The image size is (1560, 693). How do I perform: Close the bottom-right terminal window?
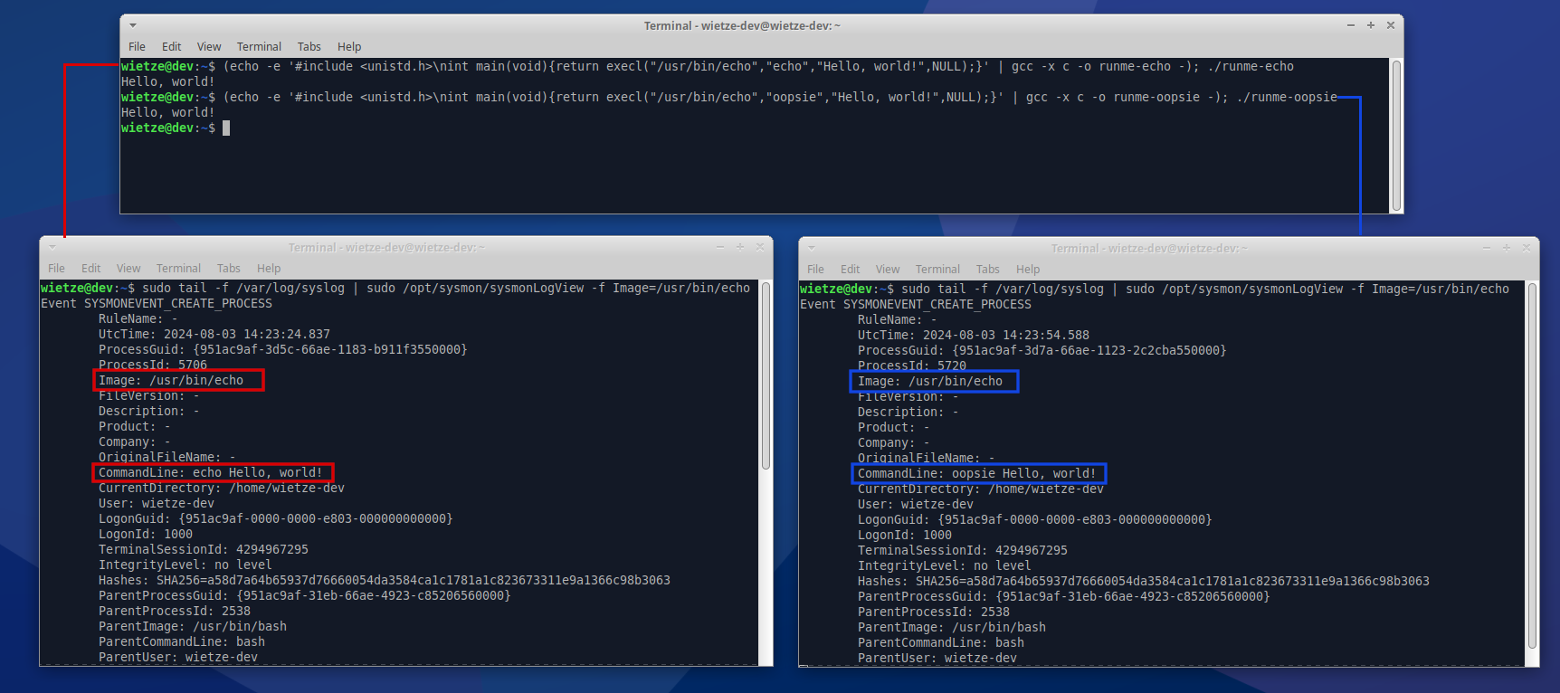pos(1527,248)
